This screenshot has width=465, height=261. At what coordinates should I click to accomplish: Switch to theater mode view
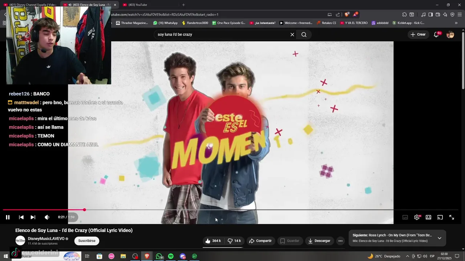pyautogui.click(x=428, y=217)
